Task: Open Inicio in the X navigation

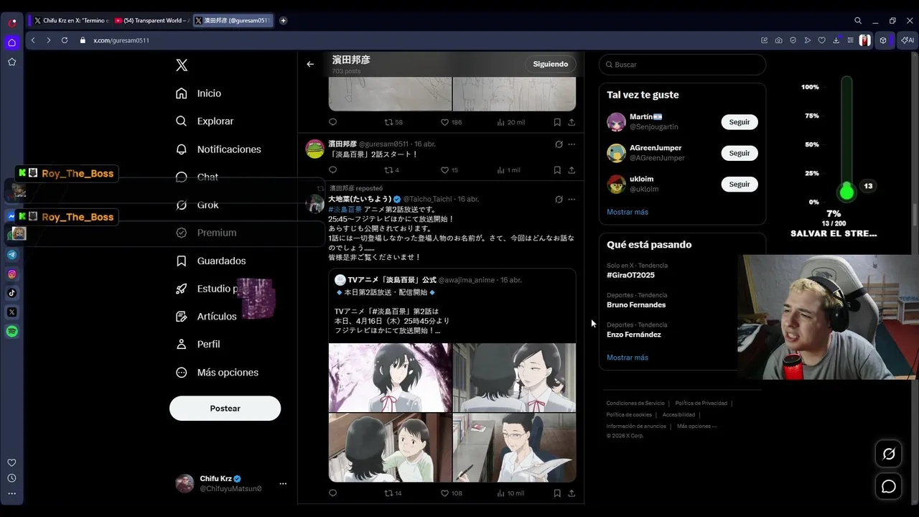Action: coord(199,93)
